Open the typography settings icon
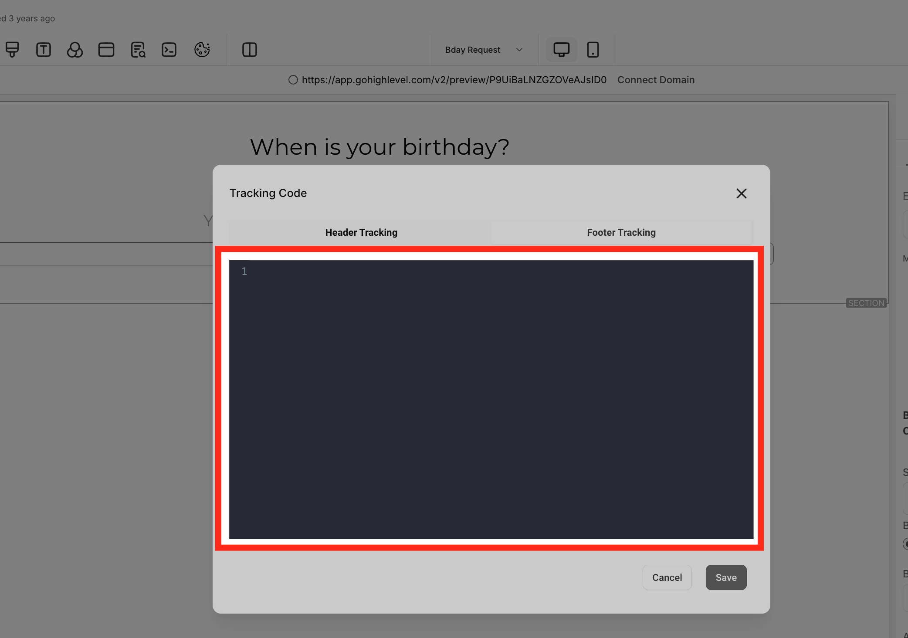Image resolution: width=908 pixels, height=638 pixels. point(44,49)
